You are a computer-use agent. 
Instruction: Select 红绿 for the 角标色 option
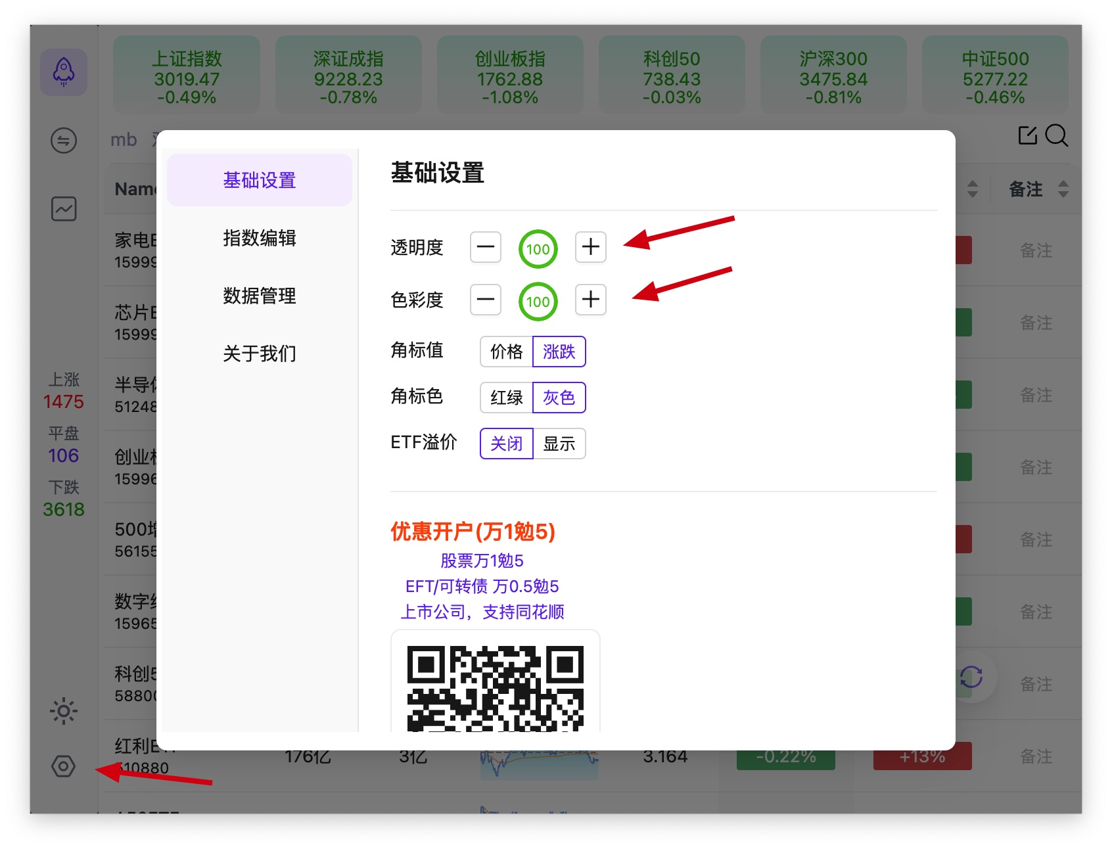(x=507, y=398)
